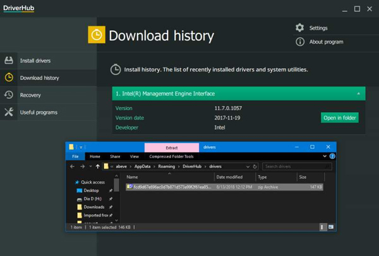
Task: Click the up-directory arrow in Explorer
Action: [x=97, y=166]
